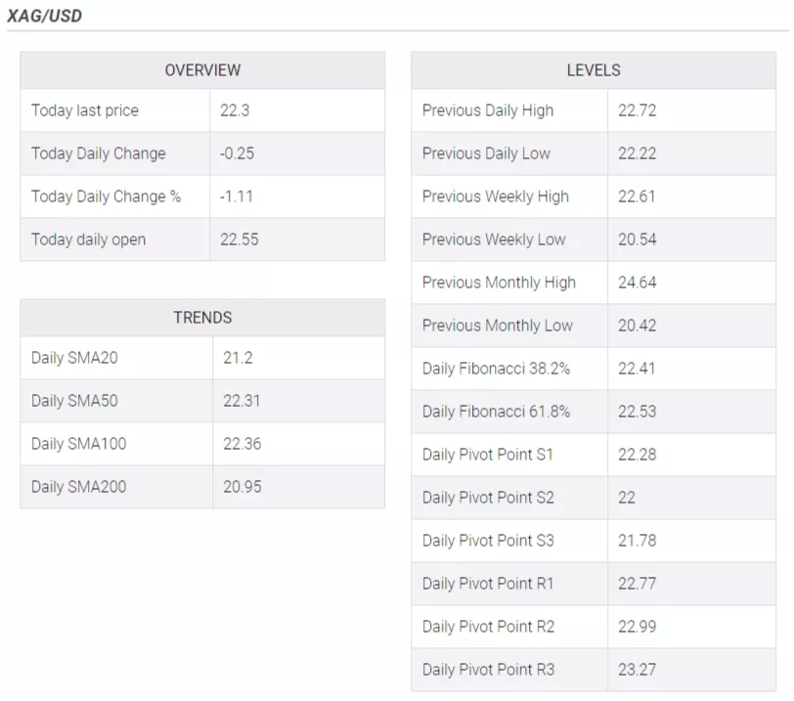Select Fibonacci 61.8% value 22.53
Viewport: 794px width, 701px height.
(637, 412)
